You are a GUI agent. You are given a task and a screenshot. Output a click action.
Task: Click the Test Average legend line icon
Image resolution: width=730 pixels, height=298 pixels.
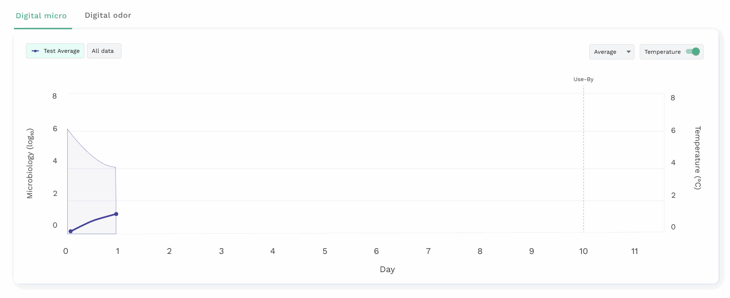tap(36, 51)
